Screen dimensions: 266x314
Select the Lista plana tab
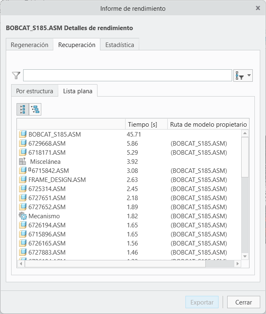pos(78,91)
